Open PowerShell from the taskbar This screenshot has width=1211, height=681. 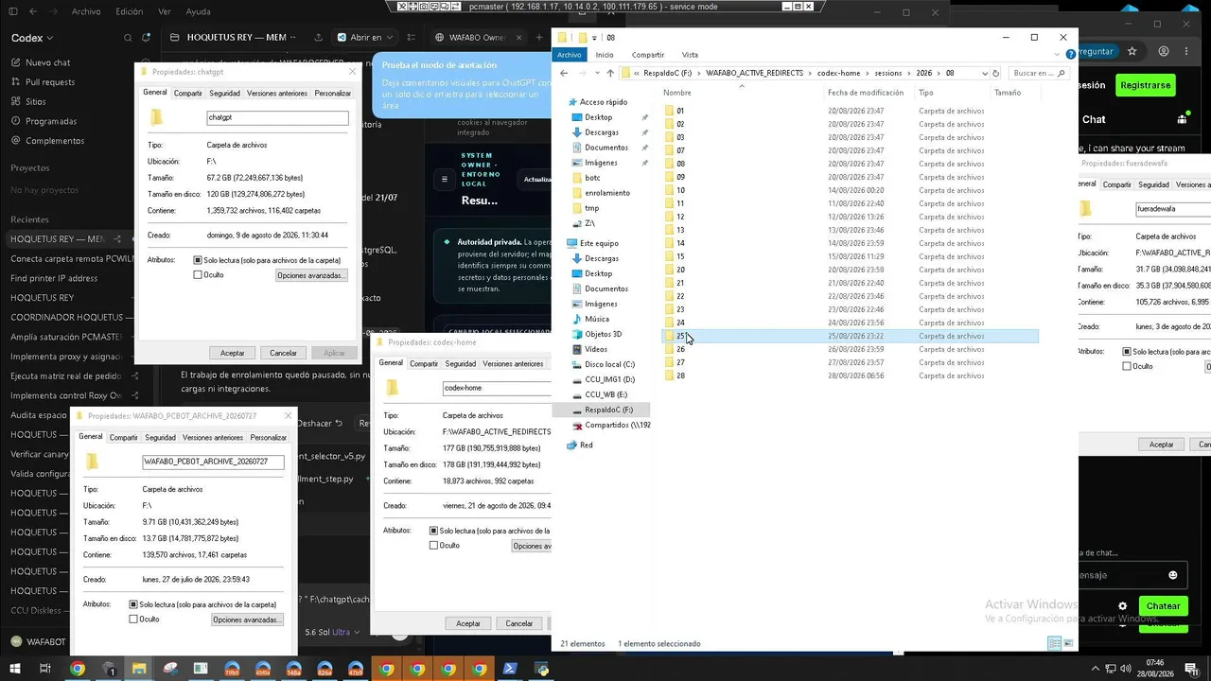click(x=509, y=669)
